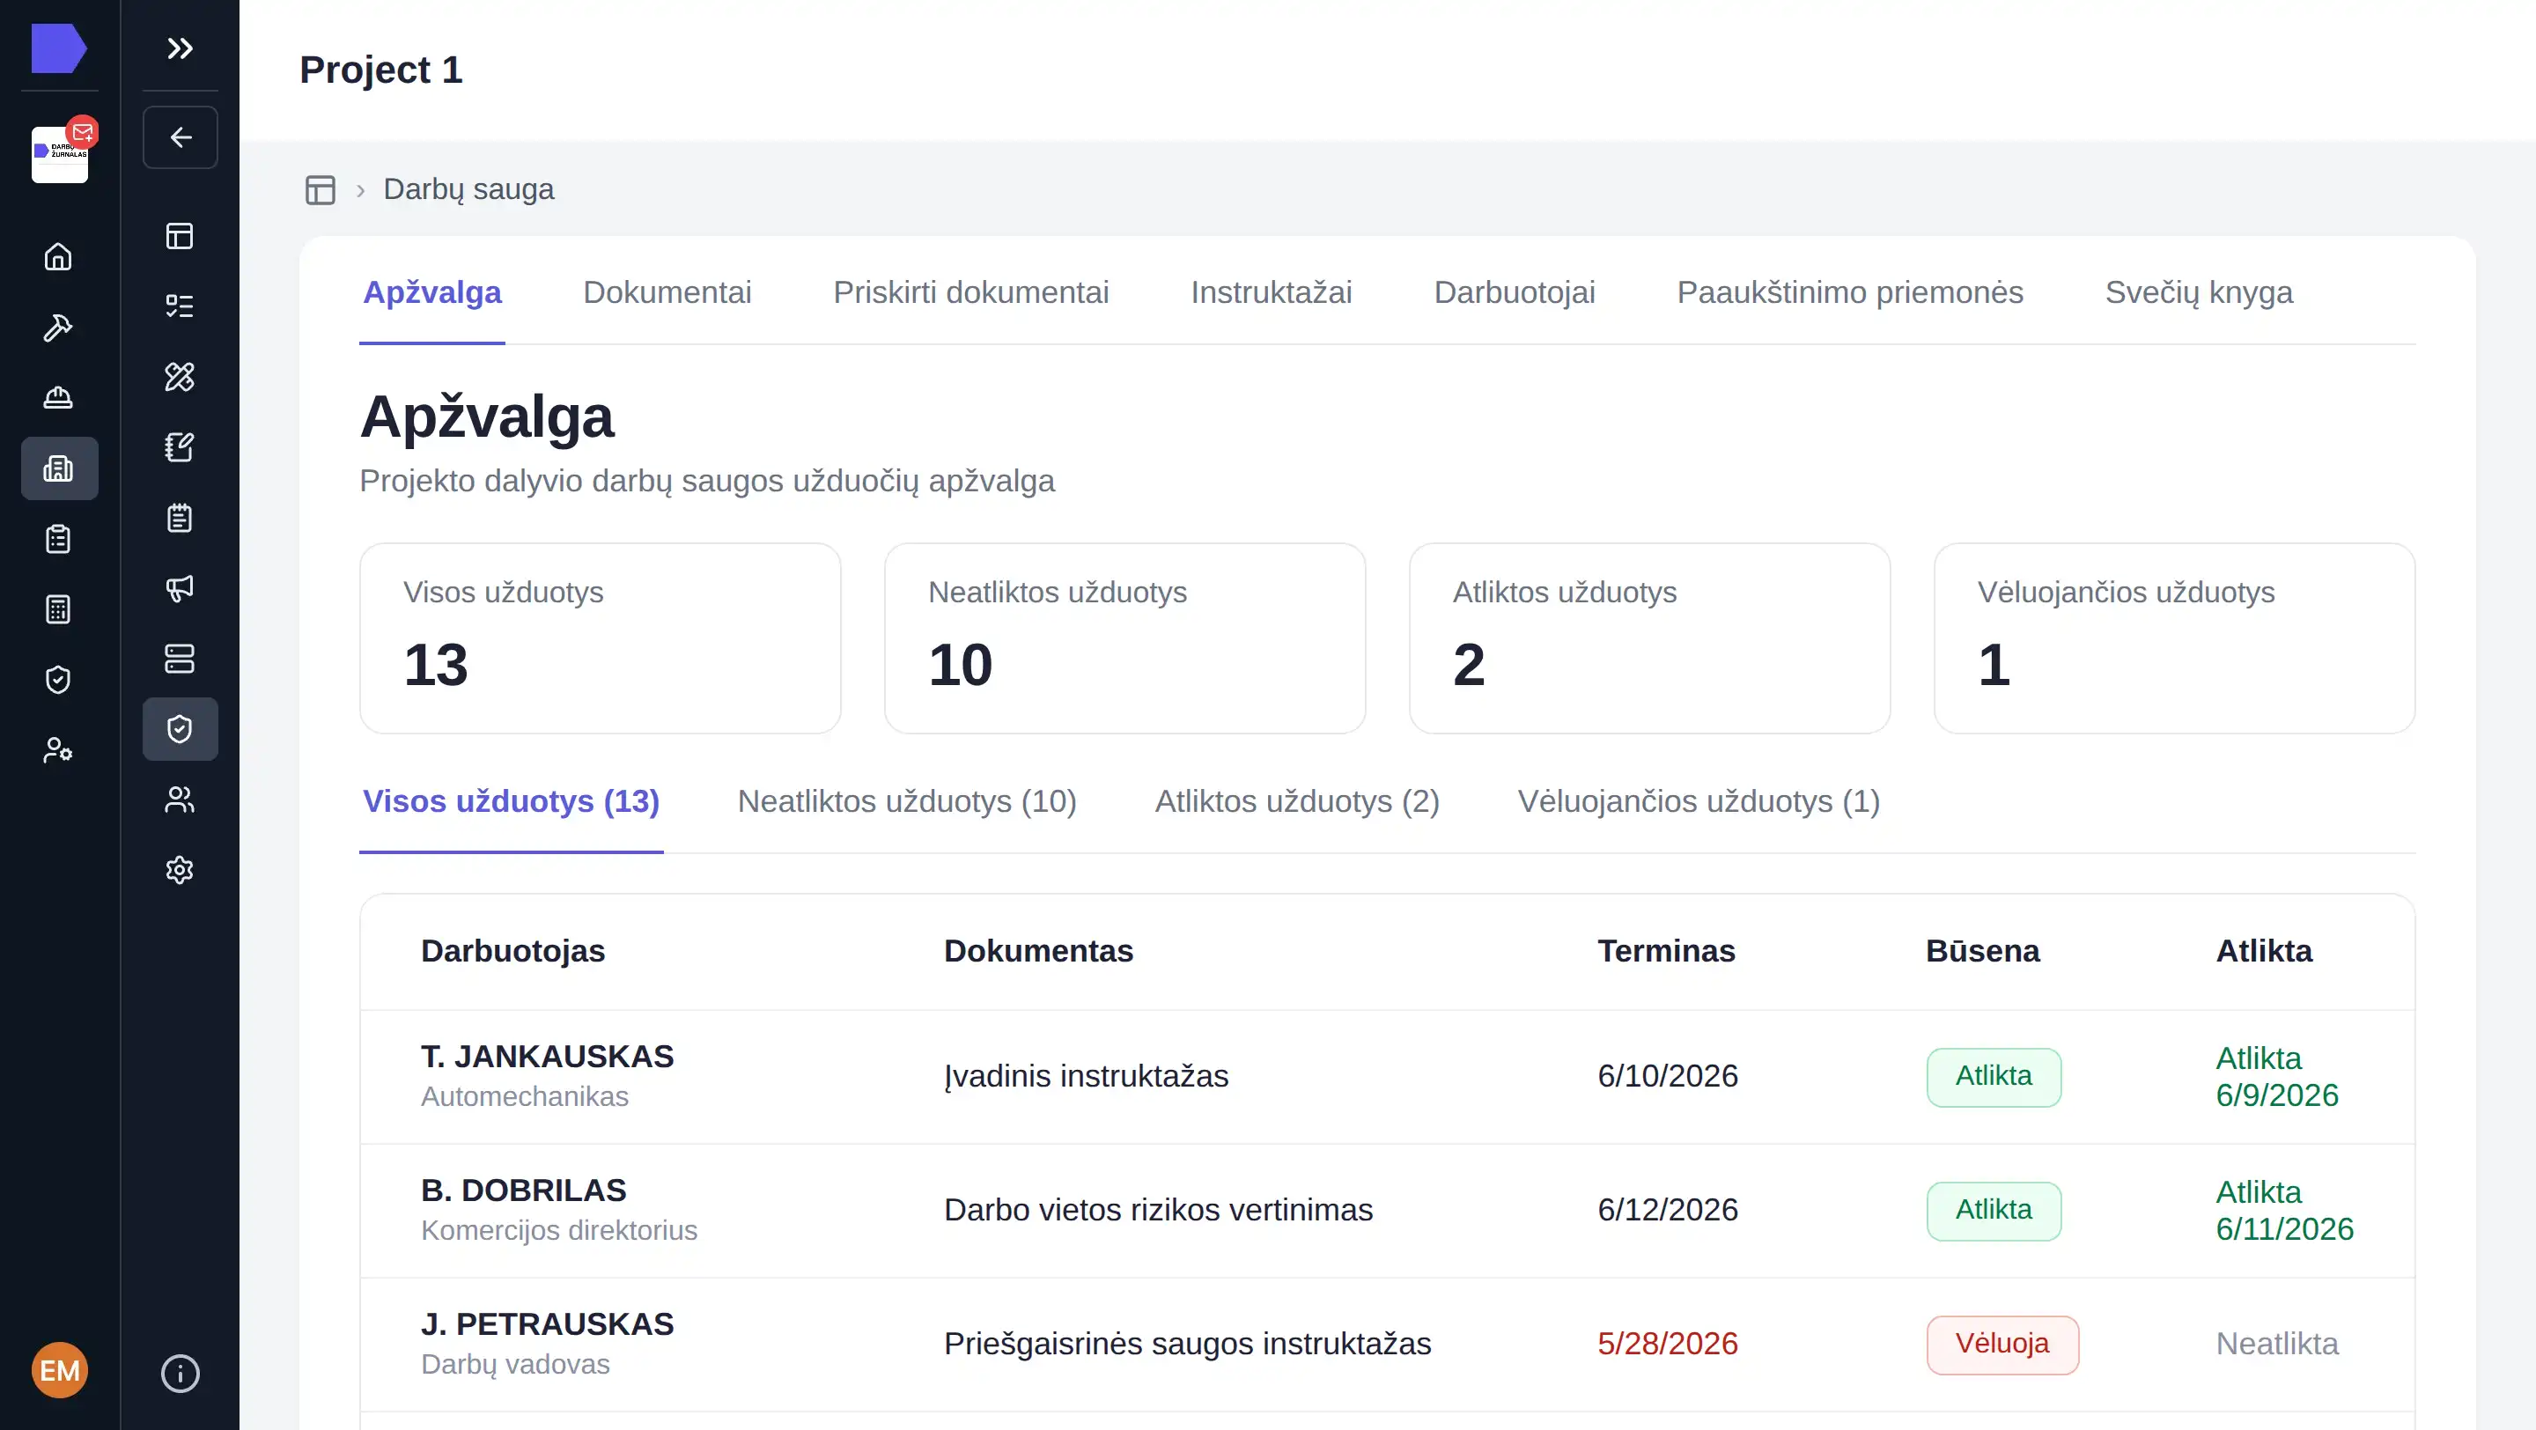Image resolution: width=2536 pixels, height=1430 pixels.
Task: Click employee name B. DOBRILAS
Action: 524,1190
